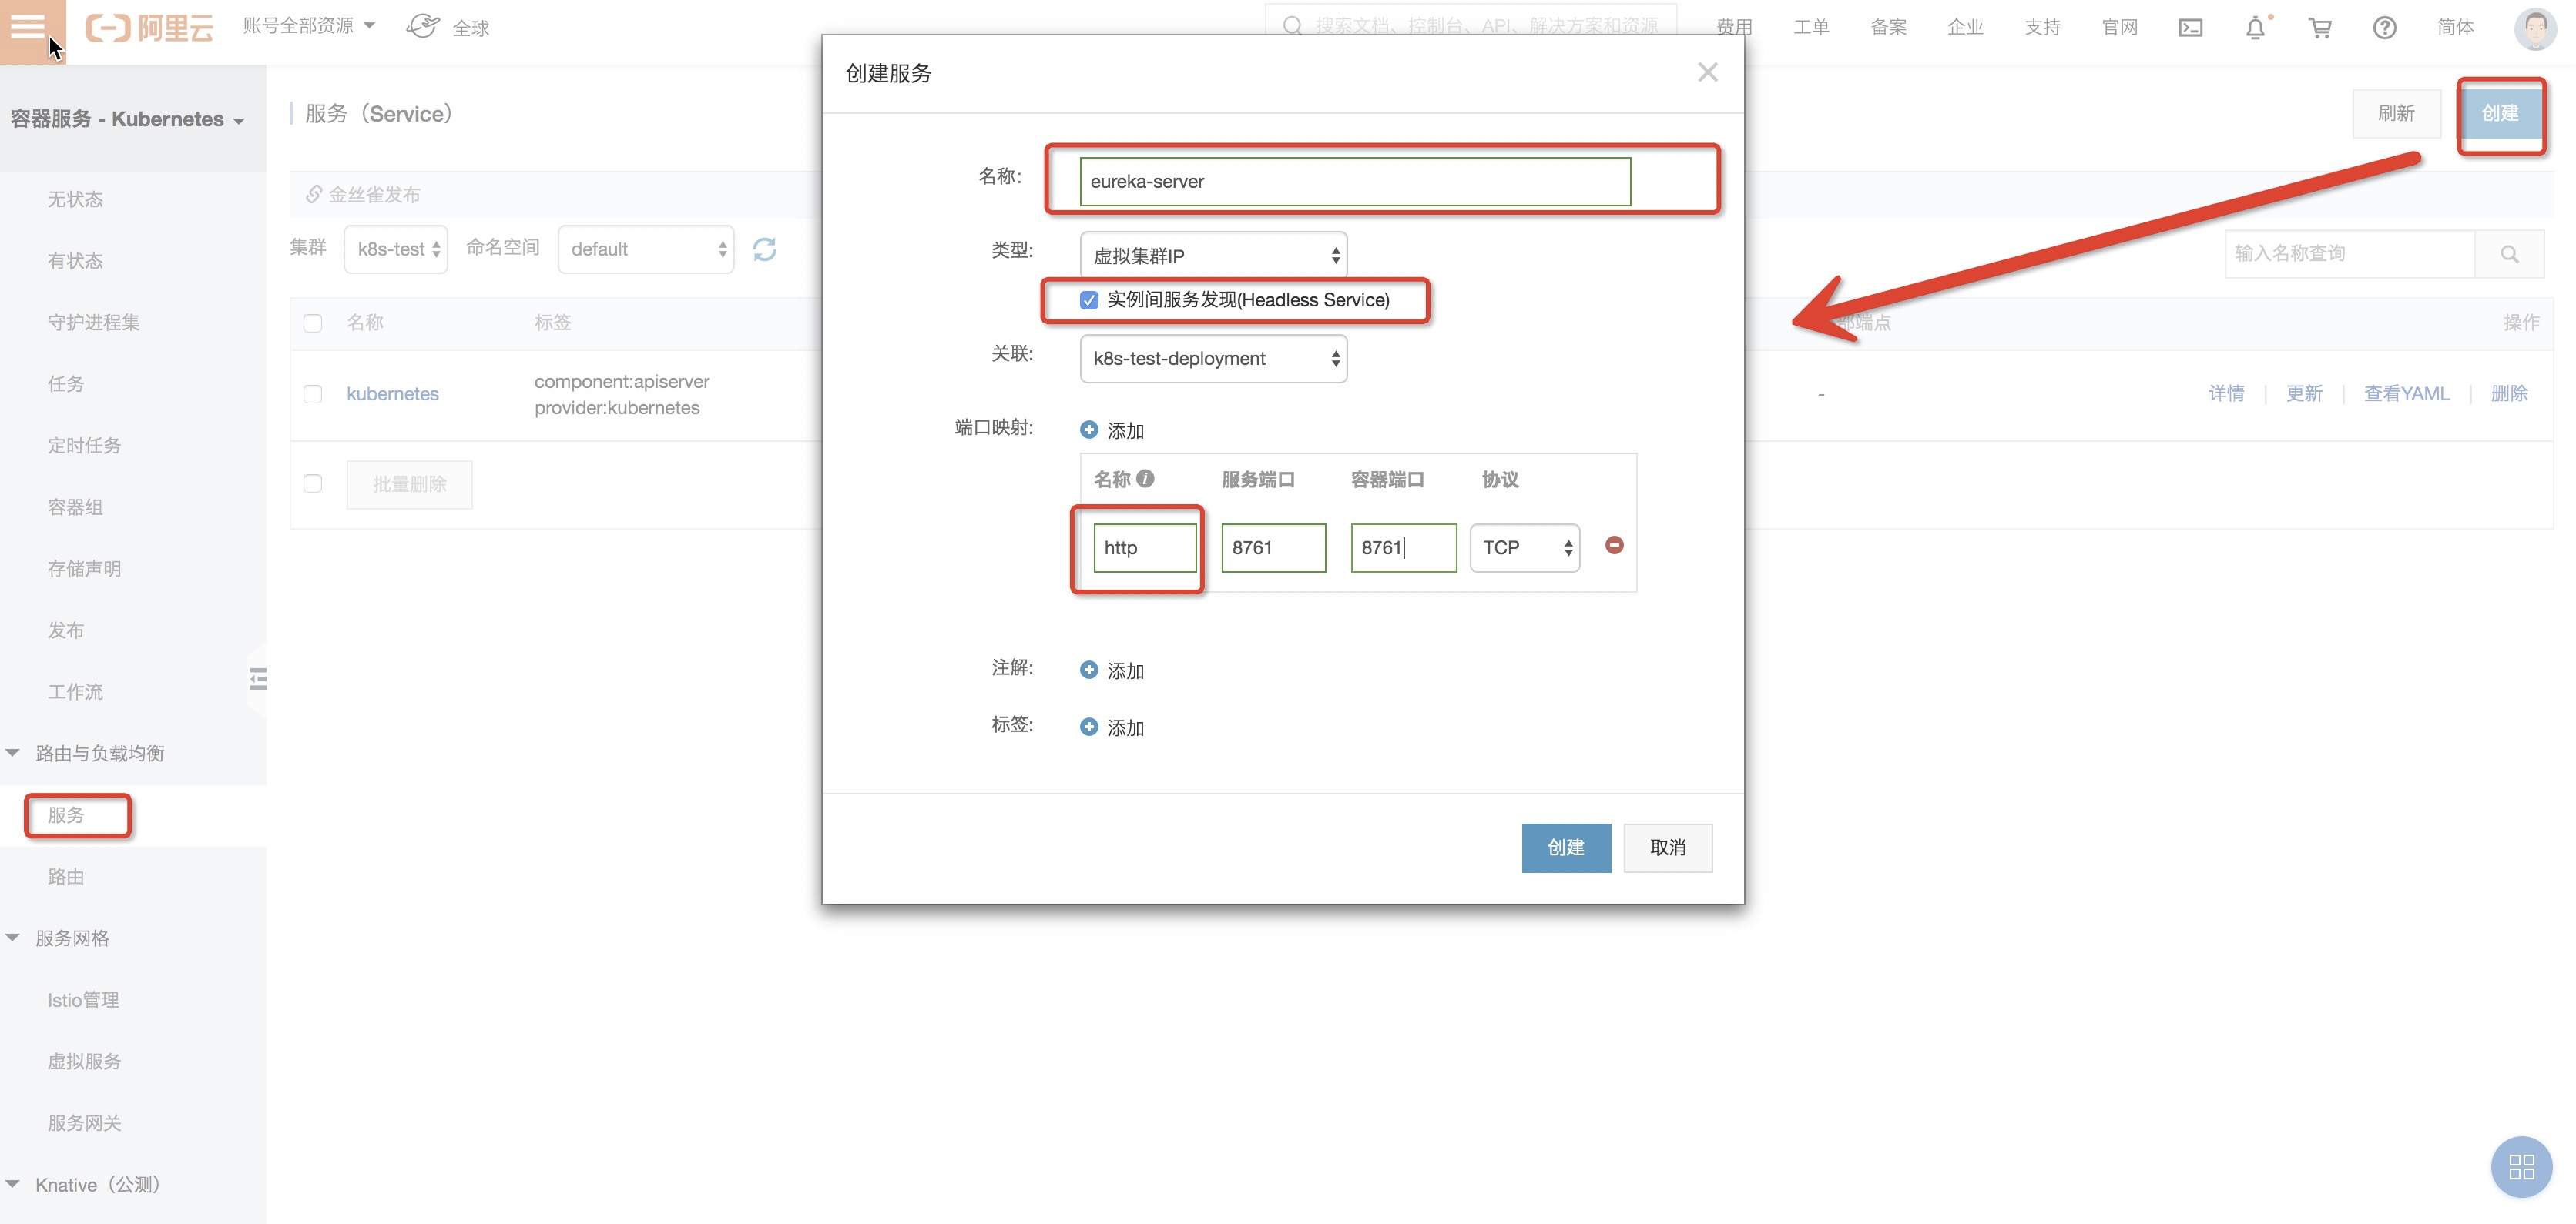Close the 创建服务 dialog
2576x1224 pixels.
[1708, 72]
